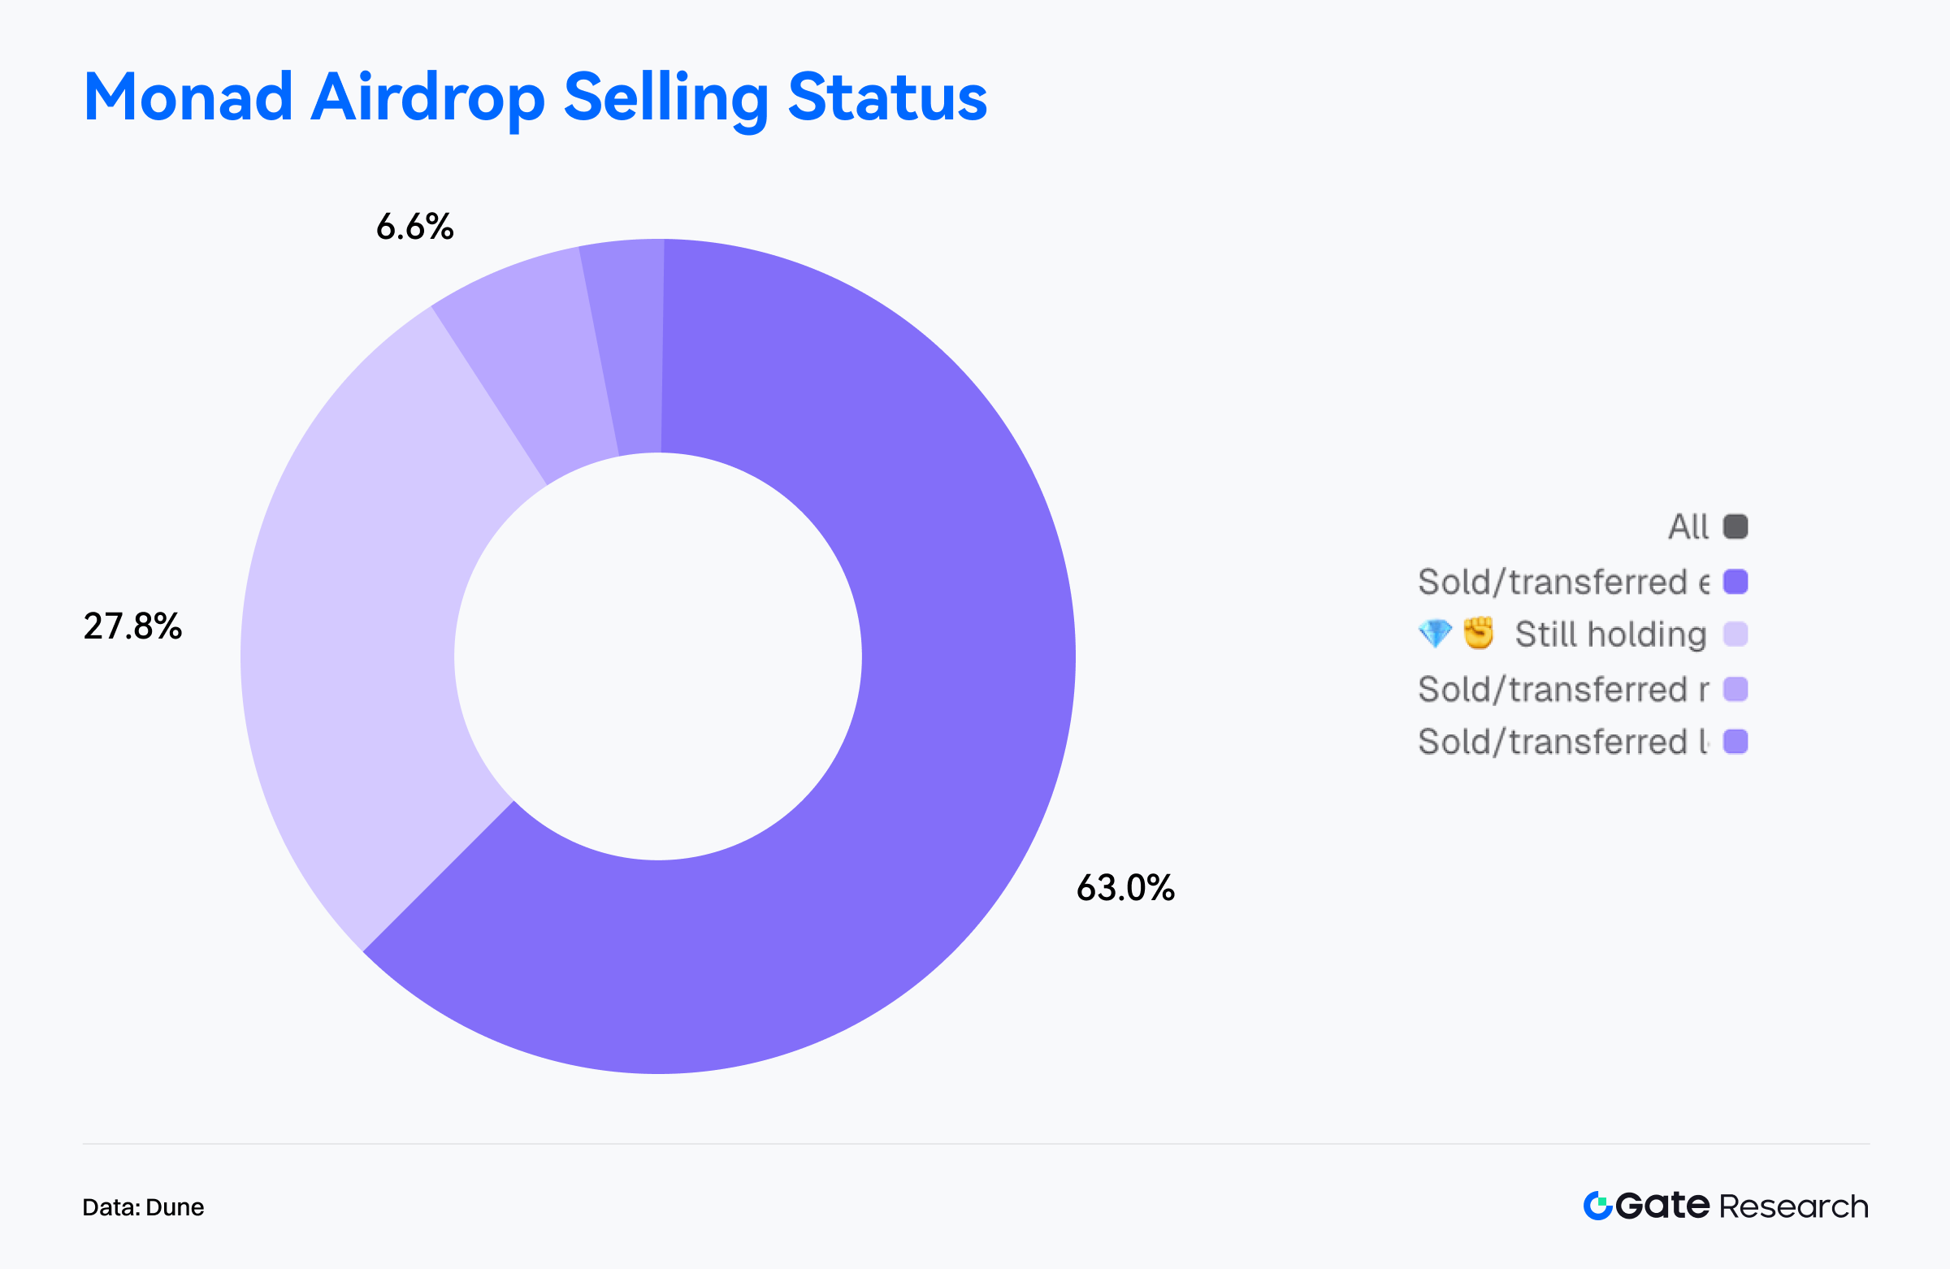Click the "Data: Dune" source text
This screenshot has height=1269, width=1950.
[143, 1206]
